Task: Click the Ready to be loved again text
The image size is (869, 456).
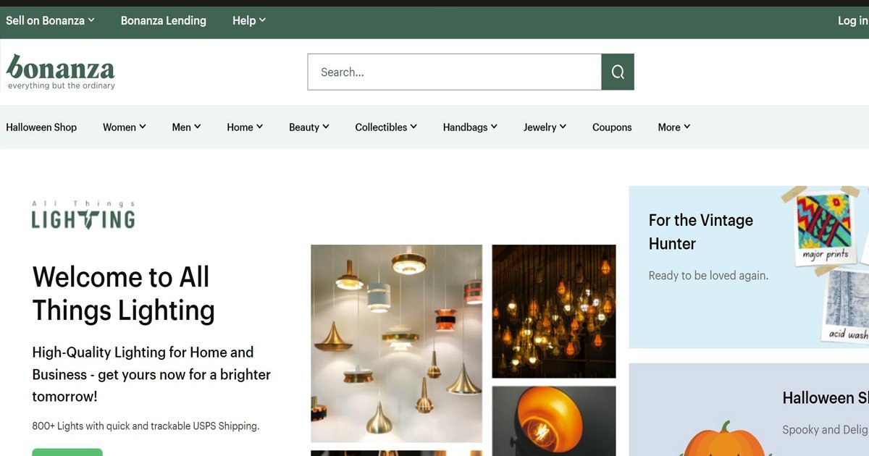Action: tap(708, 275)
